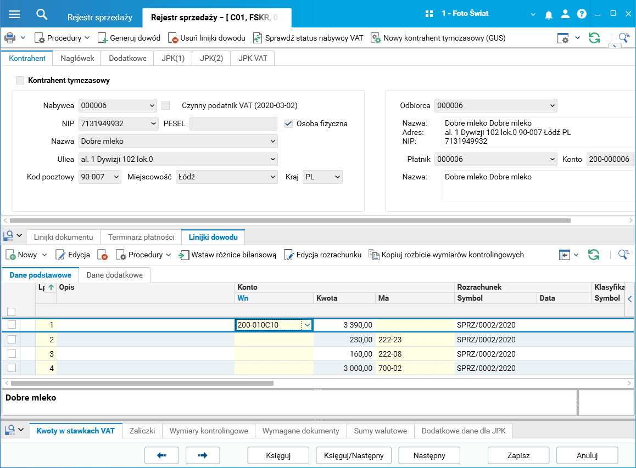Open the hamburger main menu

click(14, 14)
